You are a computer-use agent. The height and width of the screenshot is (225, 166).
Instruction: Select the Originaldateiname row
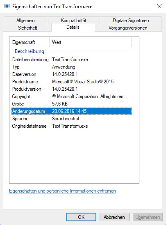tap(71, 126)
